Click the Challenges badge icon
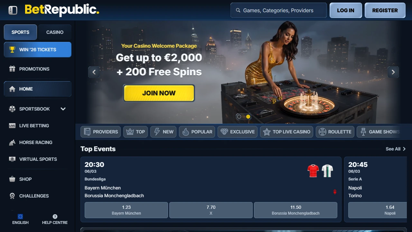The width and height of the screenshot is (412, 232). point(12,196)
